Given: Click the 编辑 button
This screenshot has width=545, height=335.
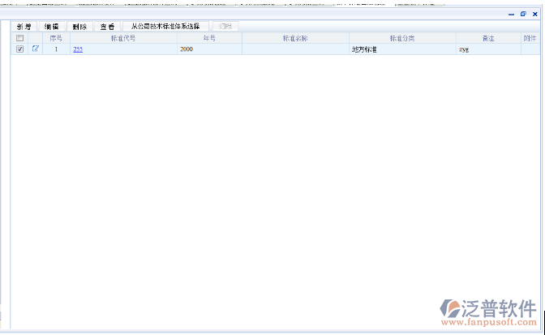Looking at the screenshot, I should tap(52, 27).
